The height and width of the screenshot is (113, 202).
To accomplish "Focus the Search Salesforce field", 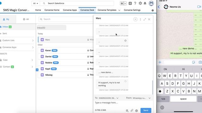I will pos(77,3).
